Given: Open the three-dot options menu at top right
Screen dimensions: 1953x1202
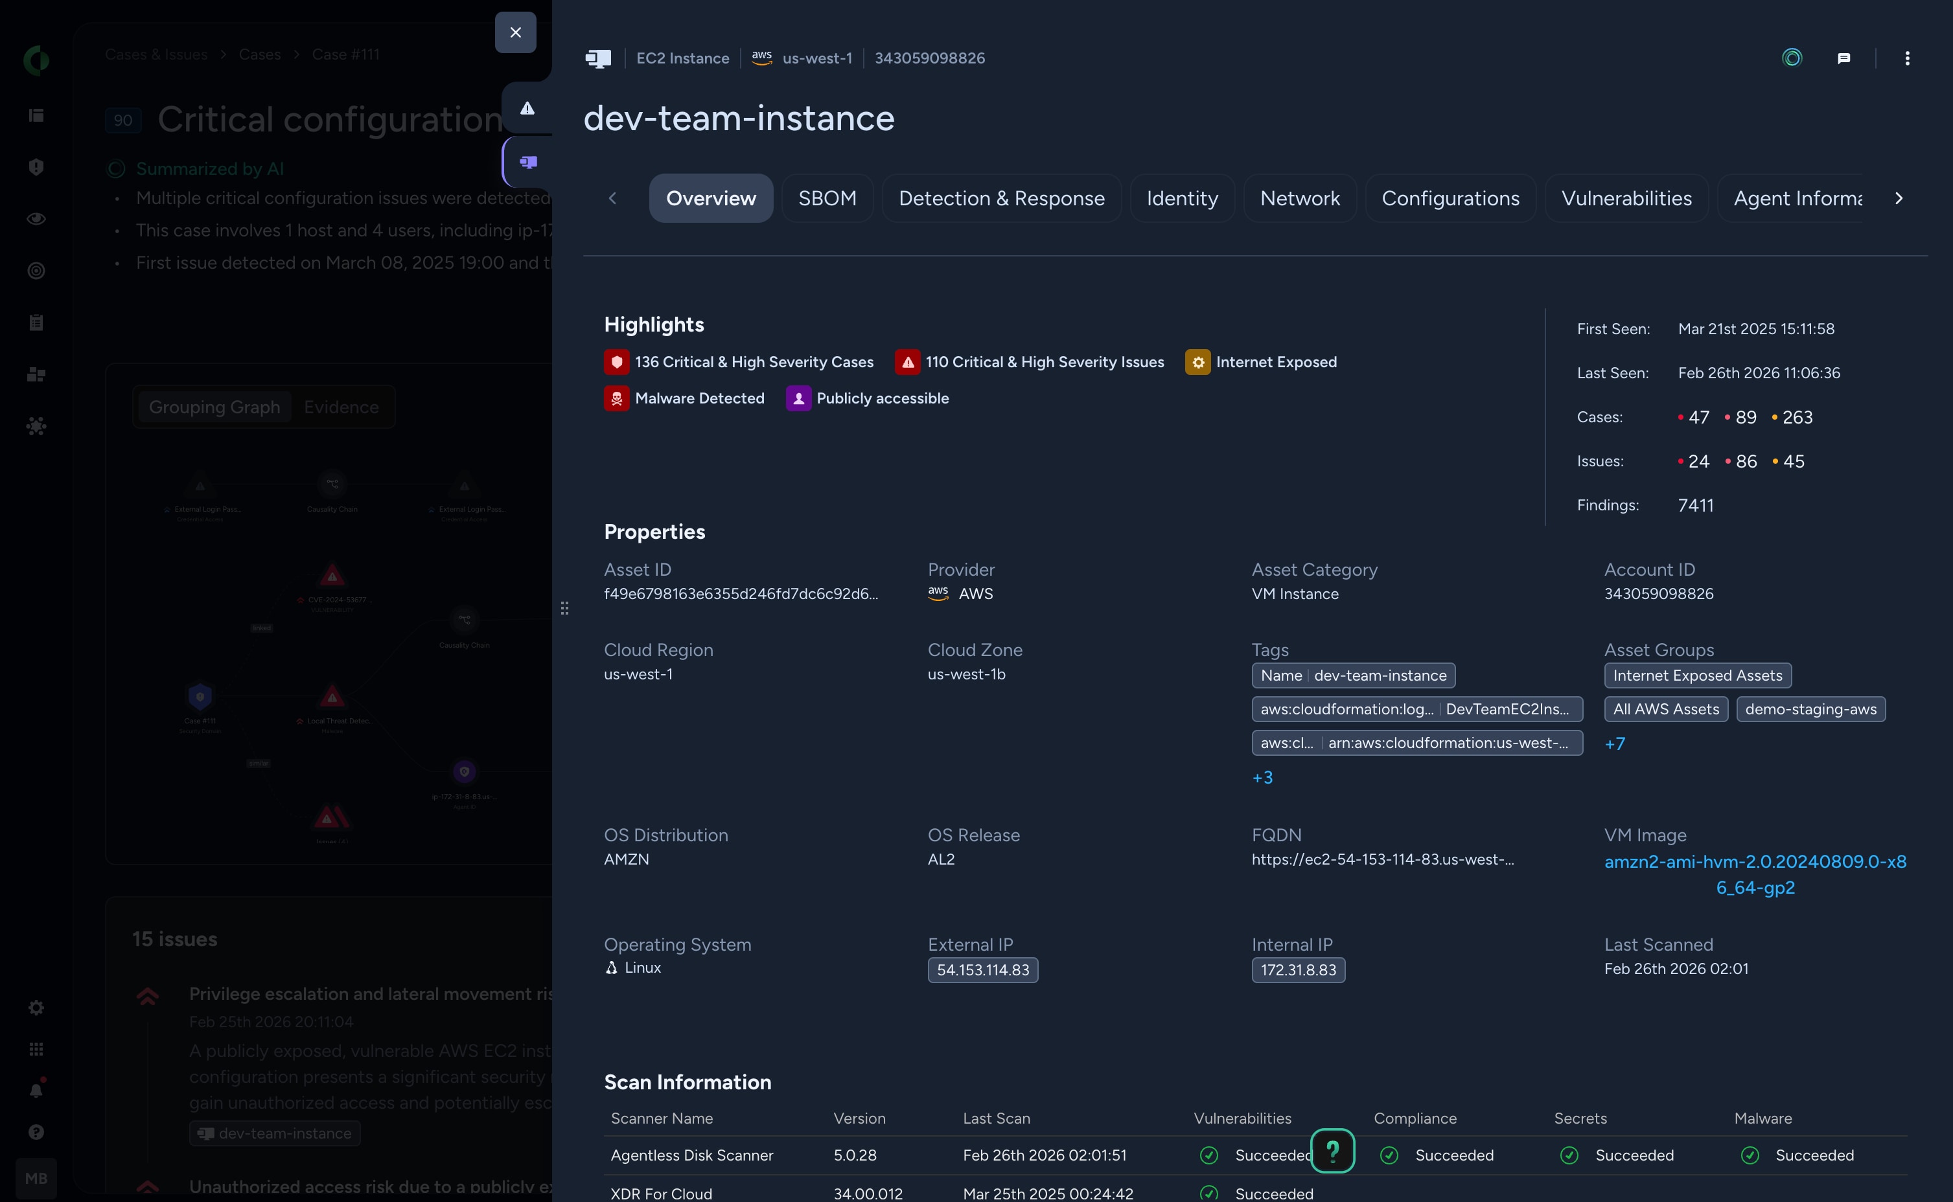Looking at the screenshot, I should tap(1907, 57).
